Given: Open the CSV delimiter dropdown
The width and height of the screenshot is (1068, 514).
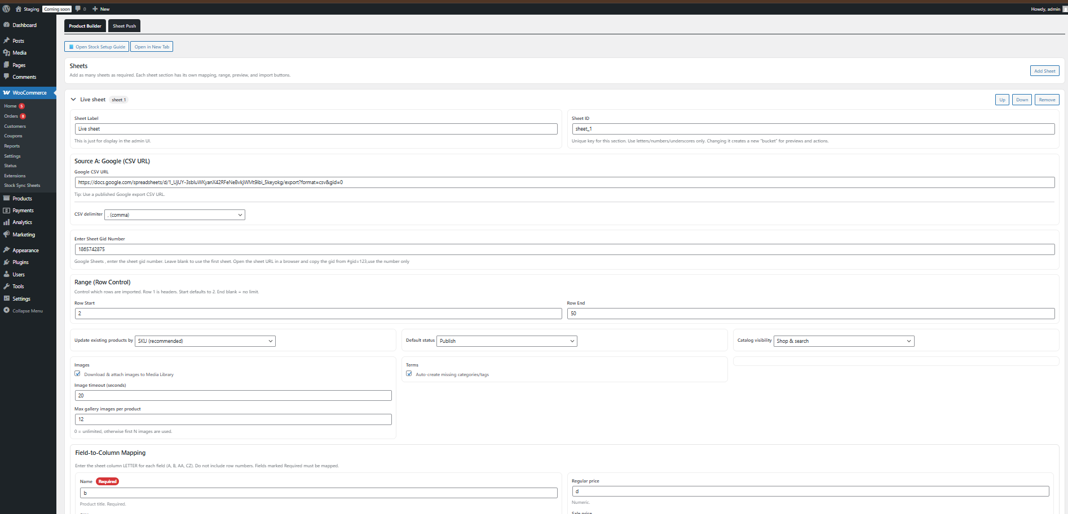Looking at the screenshot, I should [x=174, y=214].
